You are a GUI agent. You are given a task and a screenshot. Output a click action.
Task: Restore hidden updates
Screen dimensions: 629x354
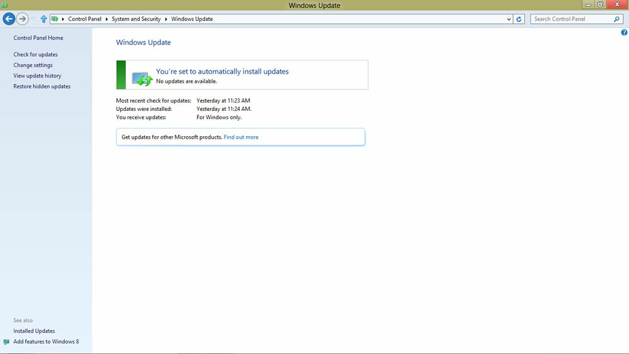pyautogui.click(x=42, y=86)
